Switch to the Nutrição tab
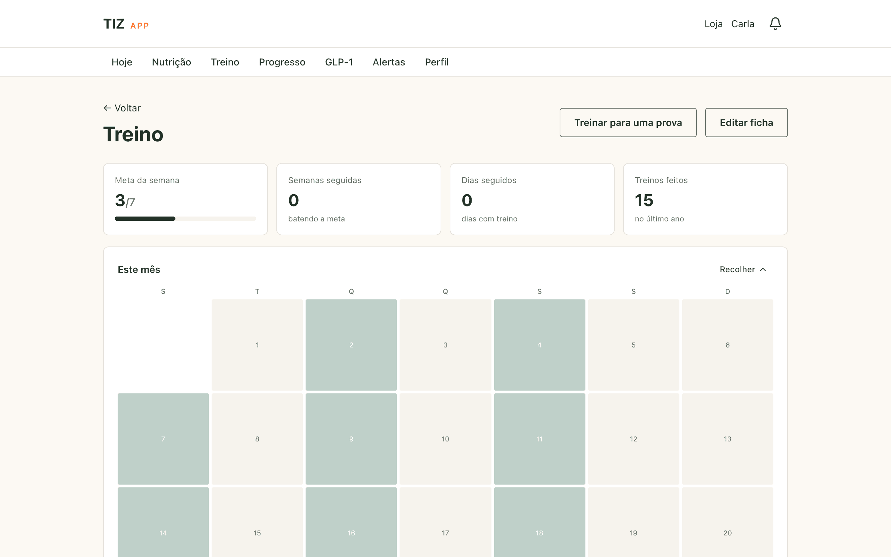 point(171,62)
